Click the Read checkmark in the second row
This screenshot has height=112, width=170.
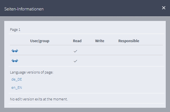point(75,61)
